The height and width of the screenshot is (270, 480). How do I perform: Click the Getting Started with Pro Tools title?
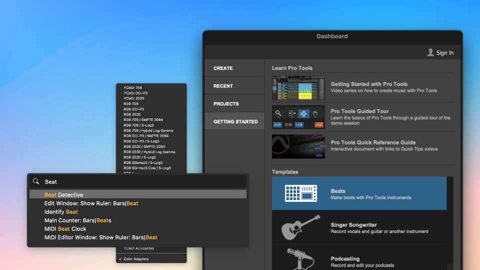369,84
